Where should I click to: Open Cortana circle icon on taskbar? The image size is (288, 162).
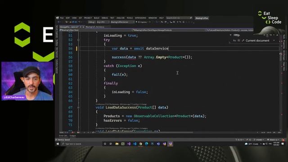coord(105,144)
